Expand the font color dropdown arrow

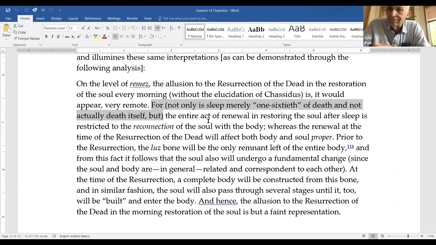pos(109,36)
